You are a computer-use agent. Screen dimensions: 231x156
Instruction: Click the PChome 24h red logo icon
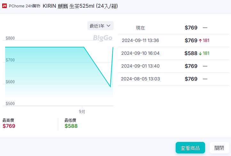tap(4, 6)
